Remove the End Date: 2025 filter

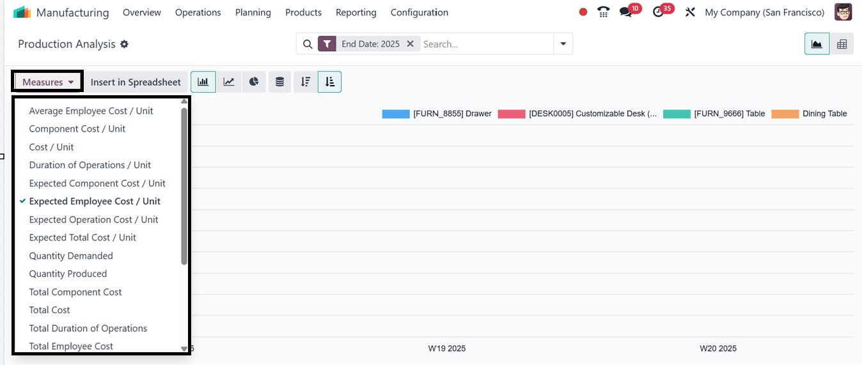coord(411,44)
